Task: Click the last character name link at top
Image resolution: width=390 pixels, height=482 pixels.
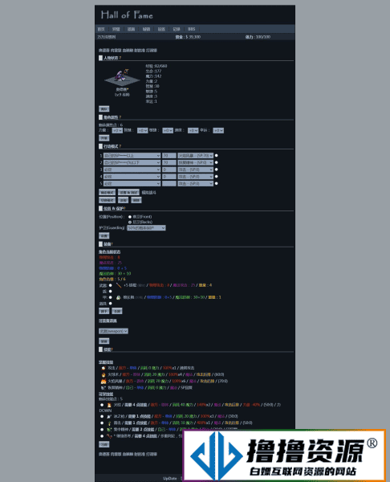Action: (x=152, y=51)
